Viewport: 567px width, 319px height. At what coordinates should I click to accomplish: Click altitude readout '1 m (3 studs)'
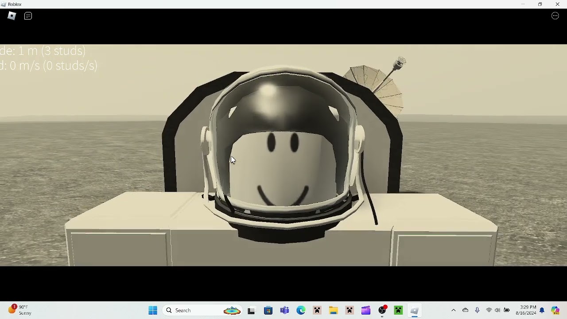click(52, 51)
